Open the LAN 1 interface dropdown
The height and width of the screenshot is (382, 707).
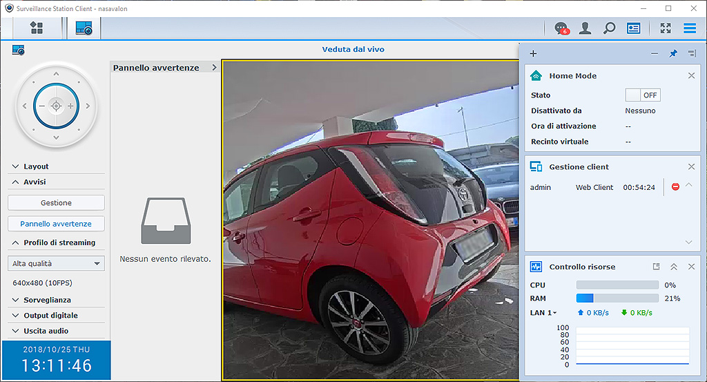pos(543,313)
